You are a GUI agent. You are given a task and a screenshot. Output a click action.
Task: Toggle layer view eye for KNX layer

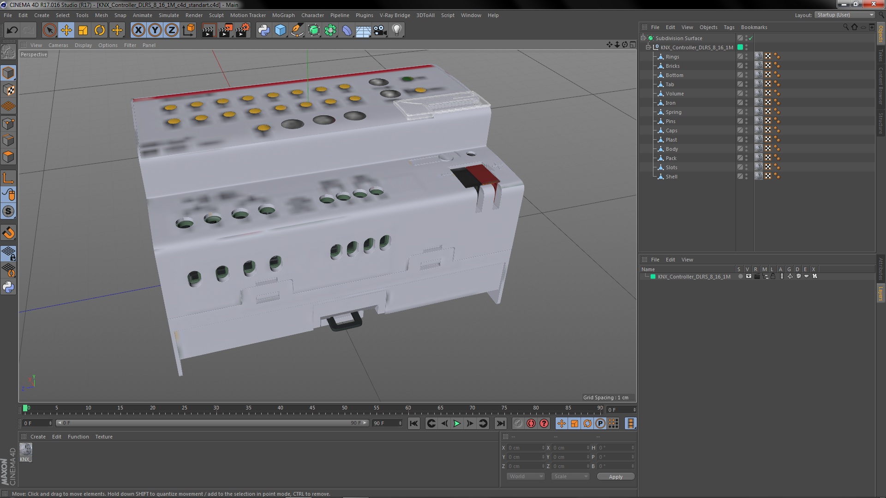tap(748, 276)
